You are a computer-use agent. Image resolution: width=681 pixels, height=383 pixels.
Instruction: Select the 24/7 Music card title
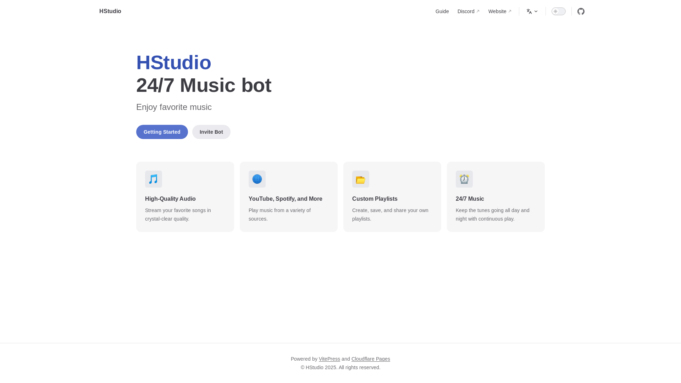click(470, 199)
